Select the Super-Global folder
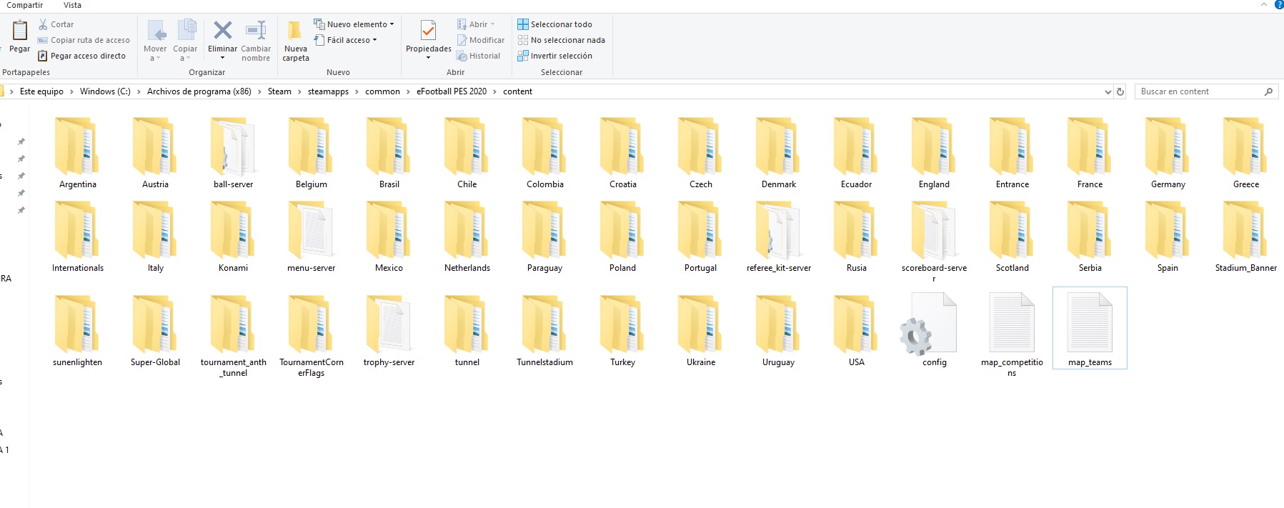The width and height of the screenshot is (1284, 508). (x=155, y=331)
